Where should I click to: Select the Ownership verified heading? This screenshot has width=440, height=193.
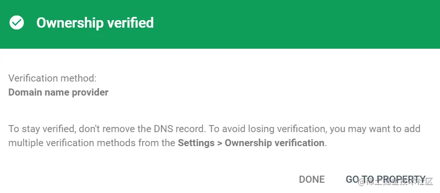(x=95, y=22)
